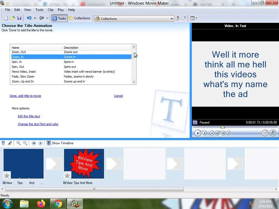Click the New Project icon
The height and width of the screenshot is (209, 279).
[x=6, y=18]
